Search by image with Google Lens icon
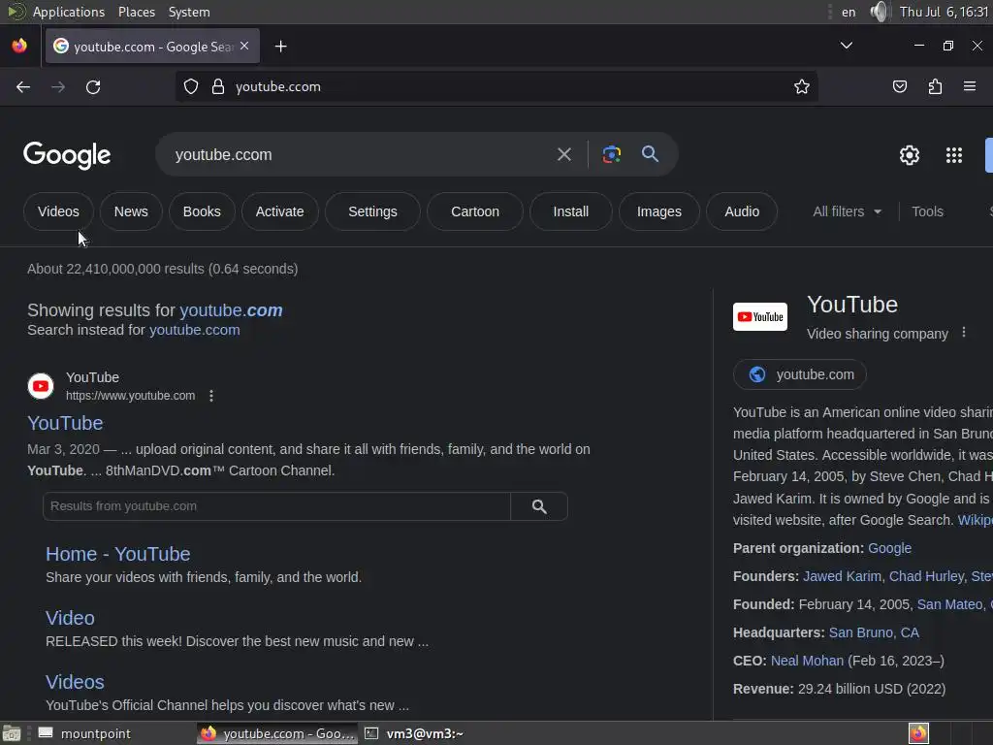 [x=611, y=154]
